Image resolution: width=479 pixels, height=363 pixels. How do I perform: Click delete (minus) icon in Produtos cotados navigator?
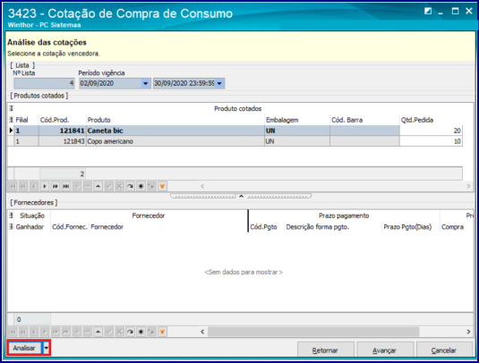click(88, 186)
